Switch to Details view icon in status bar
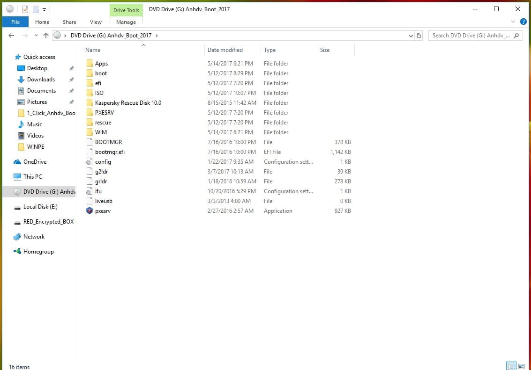 pyautogui.click(x=511, y=366)
